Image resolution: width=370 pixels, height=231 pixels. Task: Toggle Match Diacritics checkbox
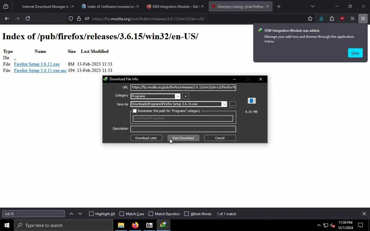pyautogui.click(x=151, y=214)
